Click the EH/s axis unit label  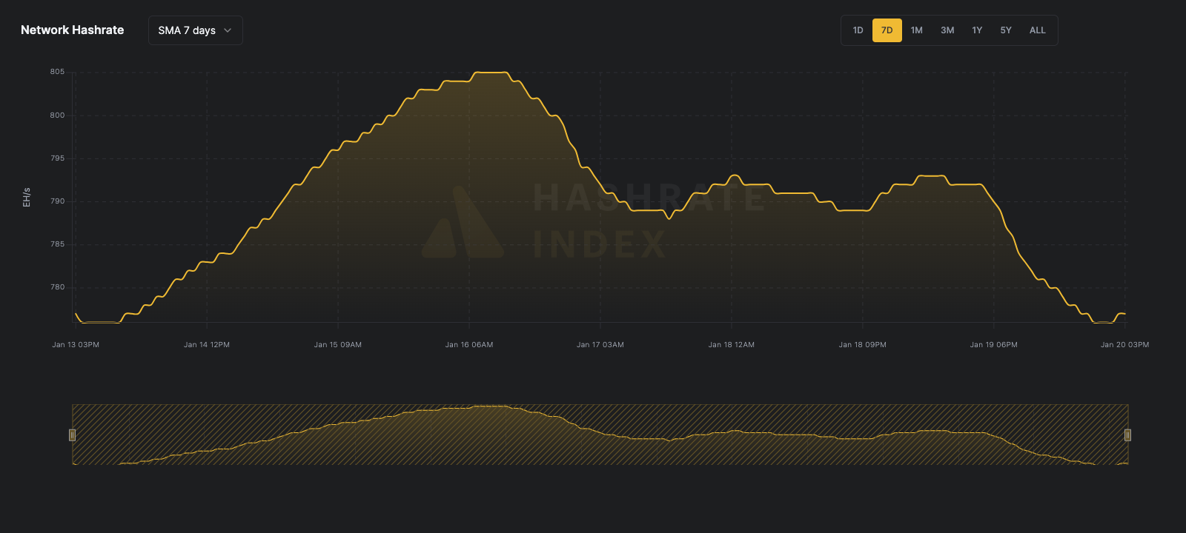[x=27, y=197]
